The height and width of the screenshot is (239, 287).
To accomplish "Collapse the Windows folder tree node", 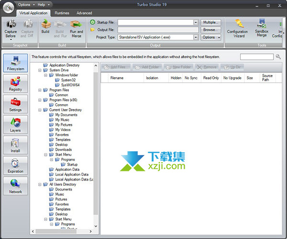I will coord(45,75).
